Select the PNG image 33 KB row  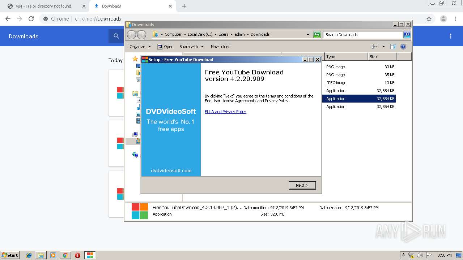[359, 67]
